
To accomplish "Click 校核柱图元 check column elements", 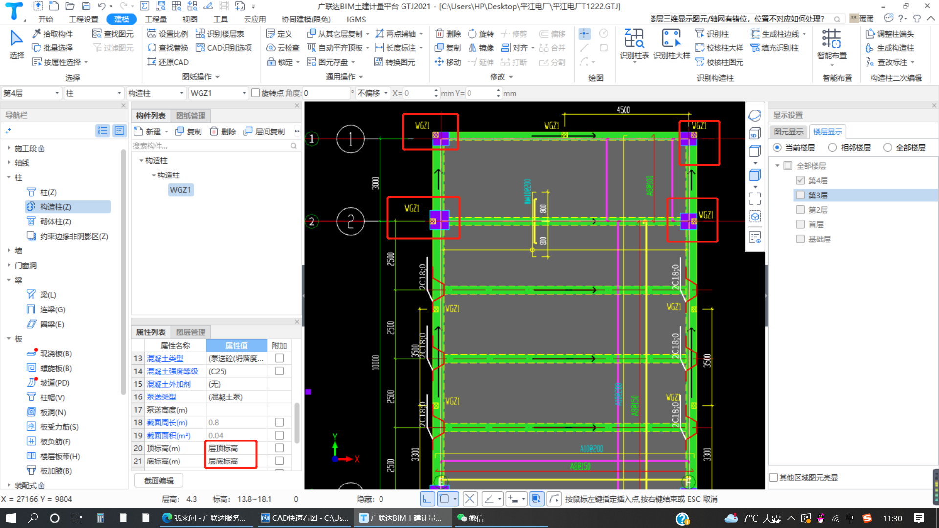I will pyautogui.click(x=719, y=62).
